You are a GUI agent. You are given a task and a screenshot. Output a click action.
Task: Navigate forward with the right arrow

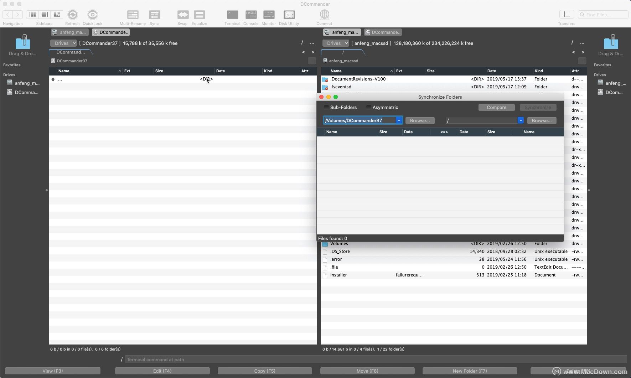pyautogui.click(x=18, y=14)
